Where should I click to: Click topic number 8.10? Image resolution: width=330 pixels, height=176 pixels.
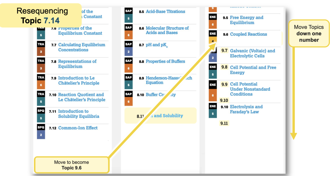(140, 95)
